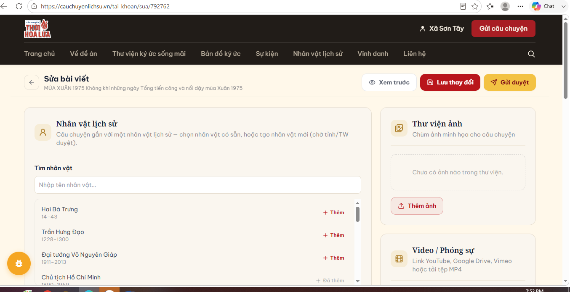The width and height of the screenshot is (570, 292).
Task: Open the Sự kiện menu item
Action: coord(267,54)
